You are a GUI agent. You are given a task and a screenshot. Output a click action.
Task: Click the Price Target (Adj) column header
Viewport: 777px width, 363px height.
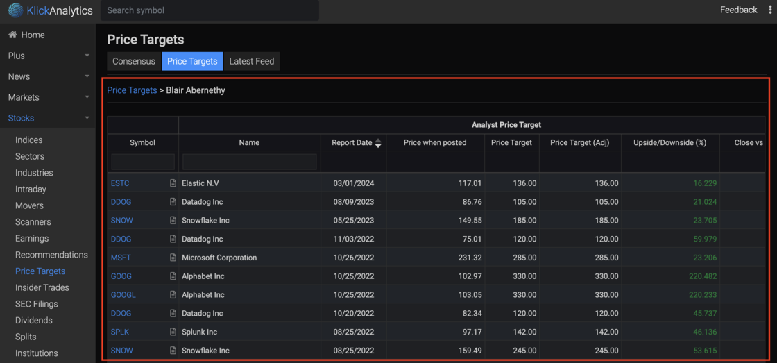point(580,142)
